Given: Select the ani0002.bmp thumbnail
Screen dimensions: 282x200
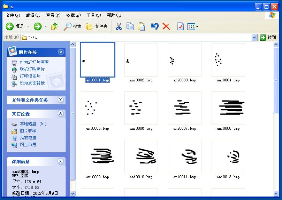Looking at the screenshot, I should (141, 60).
